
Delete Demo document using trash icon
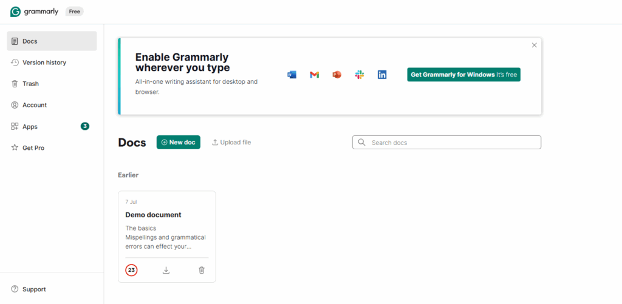click(x=202, y=270)
